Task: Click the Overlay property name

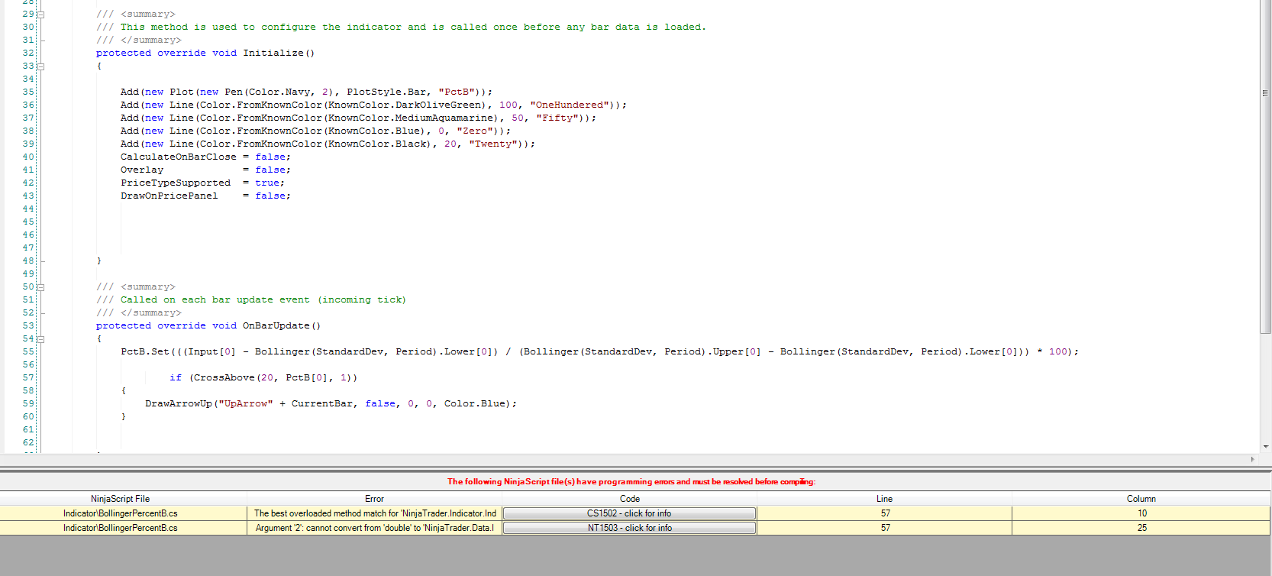Action: (142, 170)
